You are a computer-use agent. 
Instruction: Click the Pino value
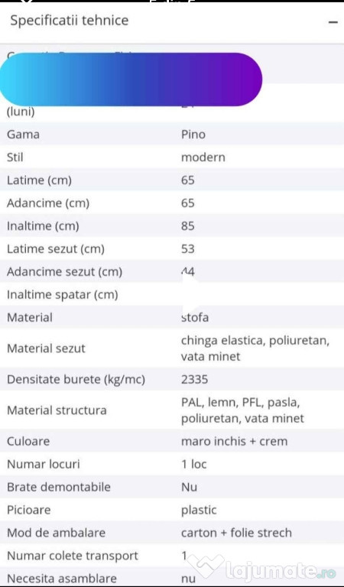pos(193,135)
